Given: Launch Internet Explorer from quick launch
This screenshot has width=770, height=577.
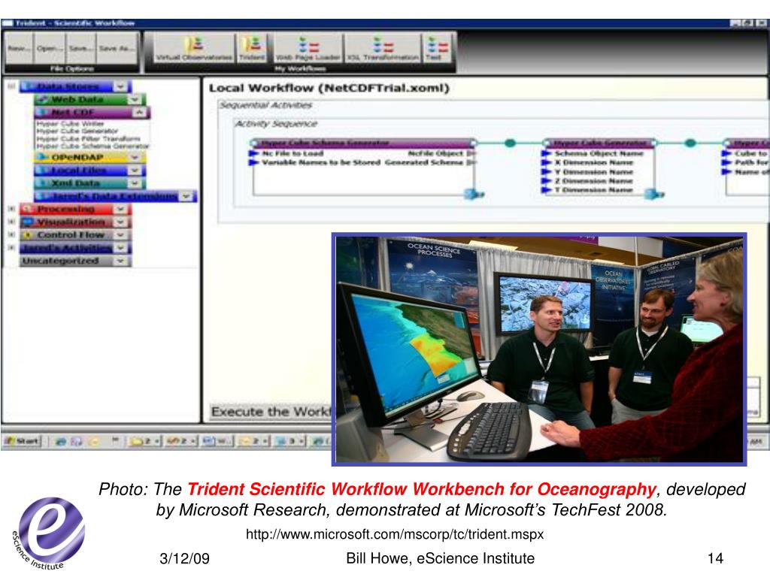Looking at the screenshot, I should [60, 442].
